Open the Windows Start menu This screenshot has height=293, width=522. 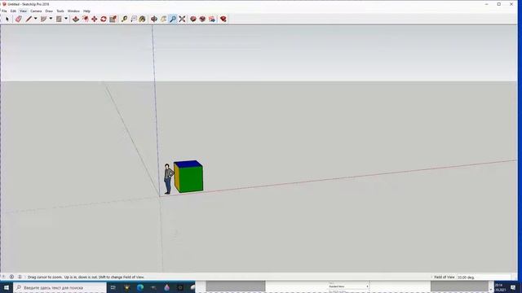7,287
